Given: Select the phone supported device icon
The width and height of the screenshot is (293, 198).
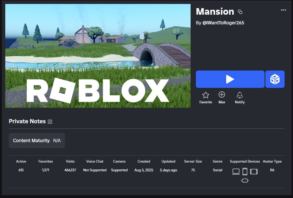Looking at the screenshot, I should coord(245,172).
